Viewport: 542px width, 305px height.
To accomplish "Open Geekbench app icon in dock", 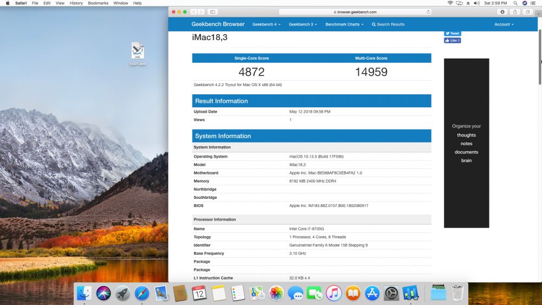I will click(411, 293).
